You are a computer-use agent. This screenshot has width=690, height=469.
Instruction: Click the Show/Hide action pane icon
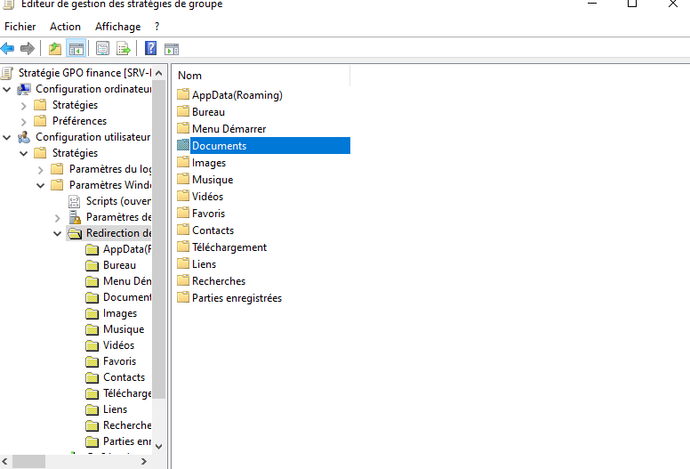pyautogui.click(x=172, y=48)
